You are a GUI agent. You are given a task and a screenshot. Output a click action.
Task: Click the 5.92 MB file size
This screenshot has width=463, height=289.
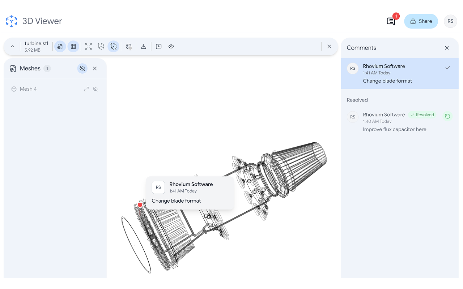[x=33, y=50]
